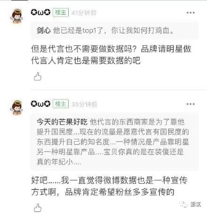Like the comment posted 35分钟前
Viewport: 207px width, 213px height.
pos(38,208)
